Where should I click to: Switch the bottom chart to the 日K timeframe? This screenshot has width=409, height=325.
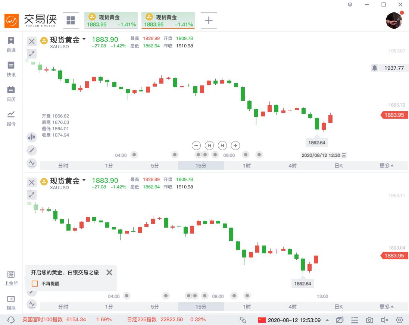338,307
